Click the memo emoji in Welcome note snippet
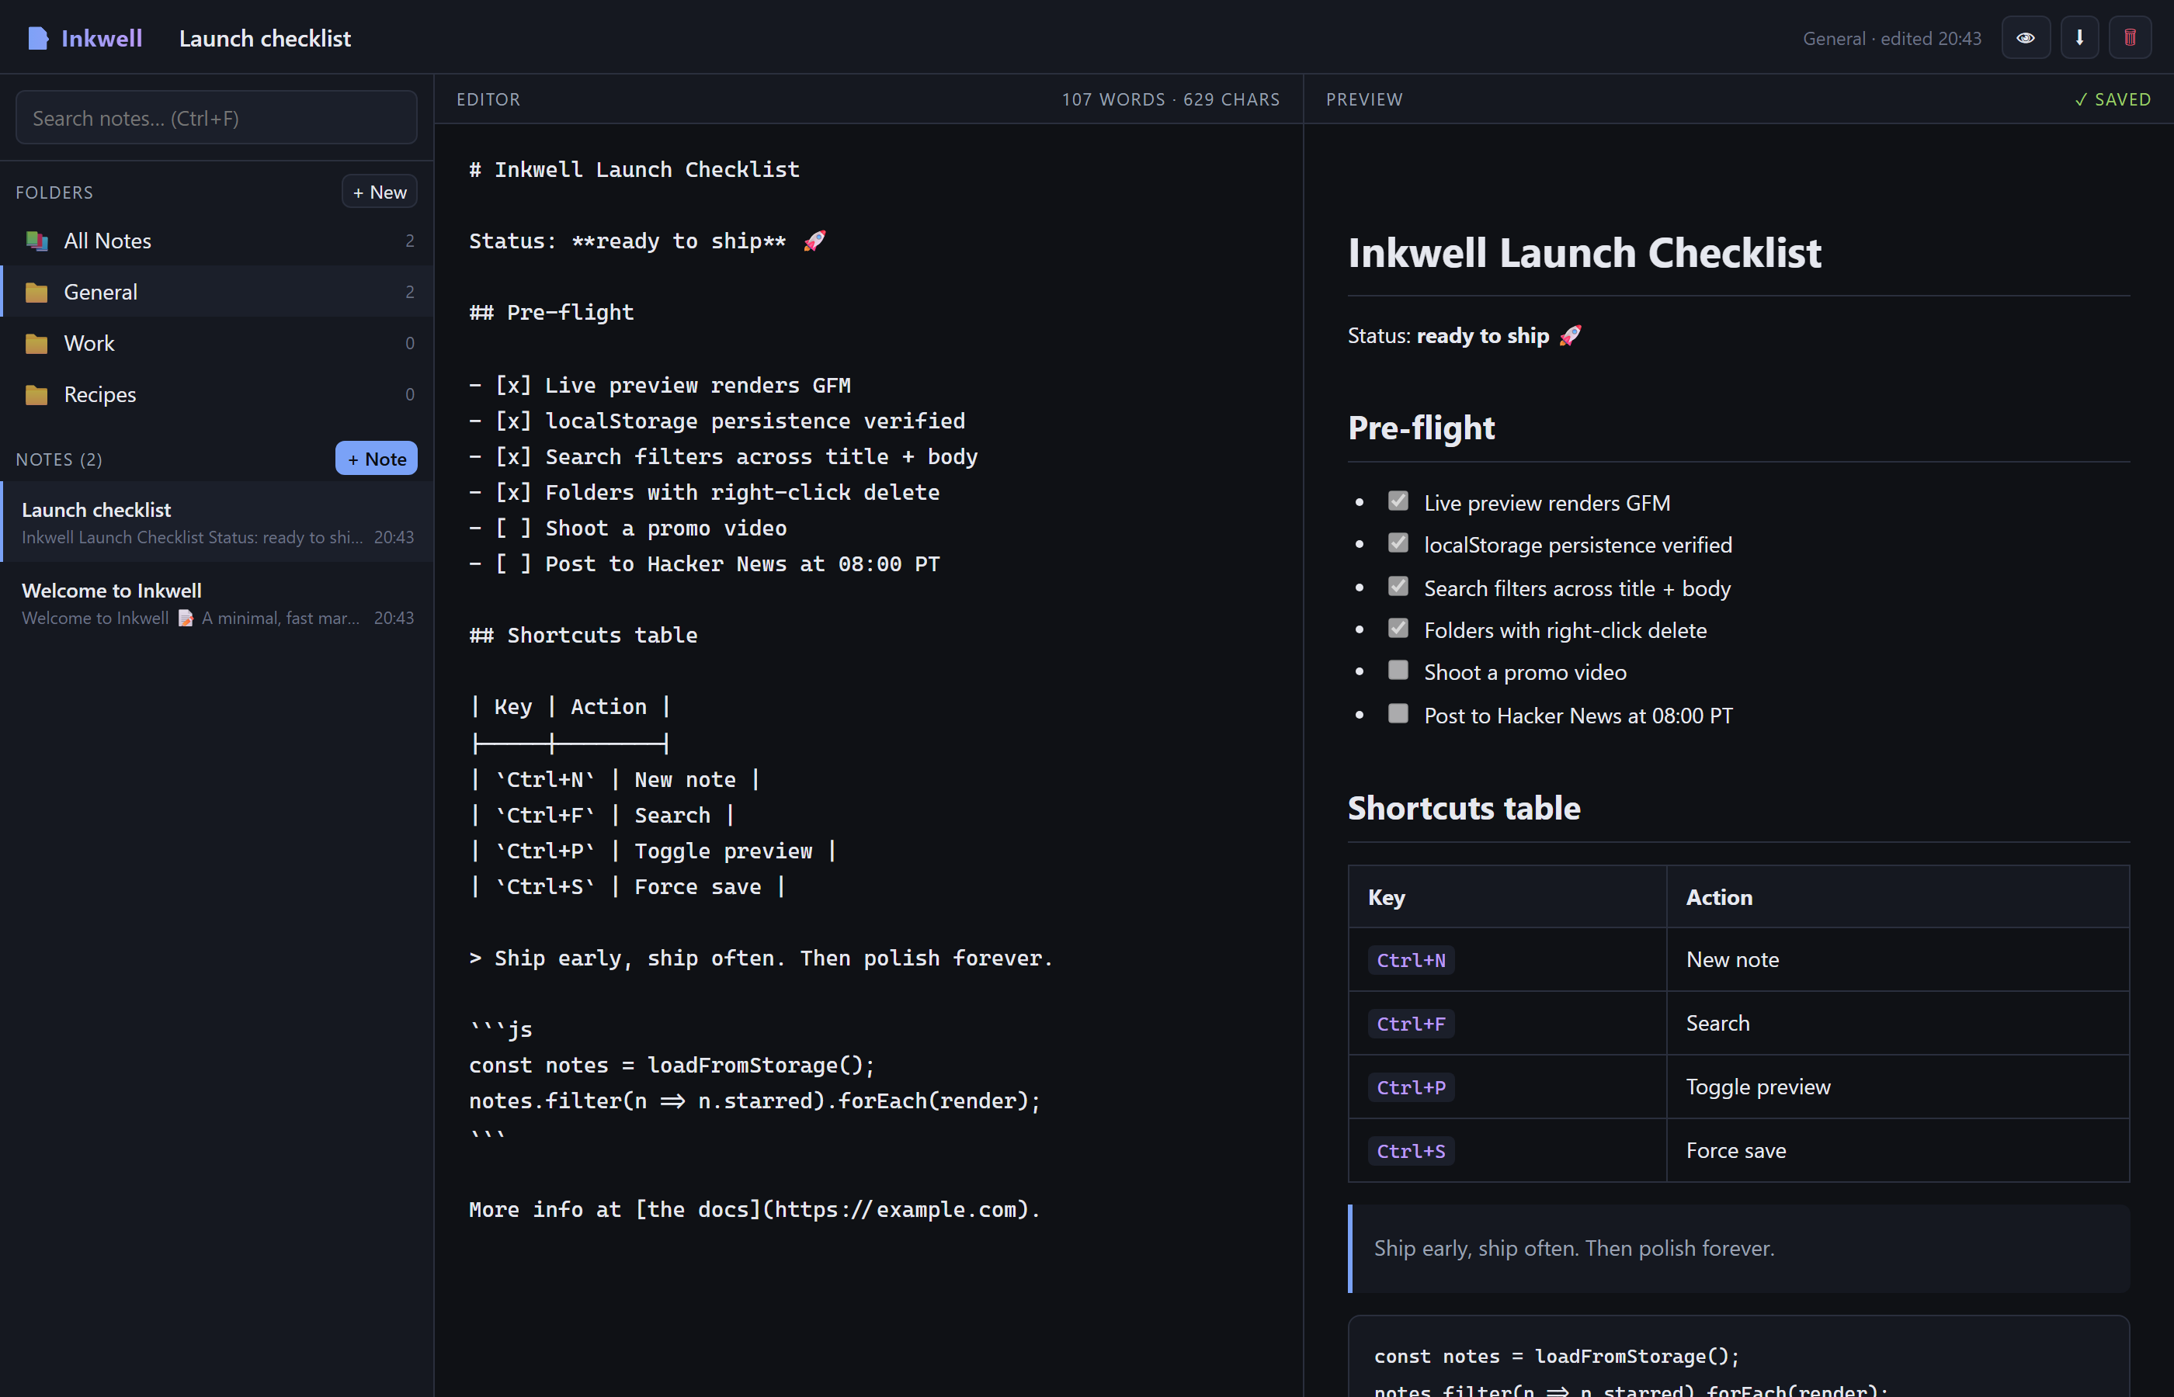 tap(186, 618)
